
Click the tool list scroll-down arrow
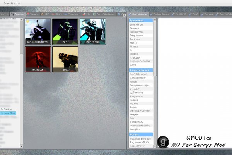[155, 146]
